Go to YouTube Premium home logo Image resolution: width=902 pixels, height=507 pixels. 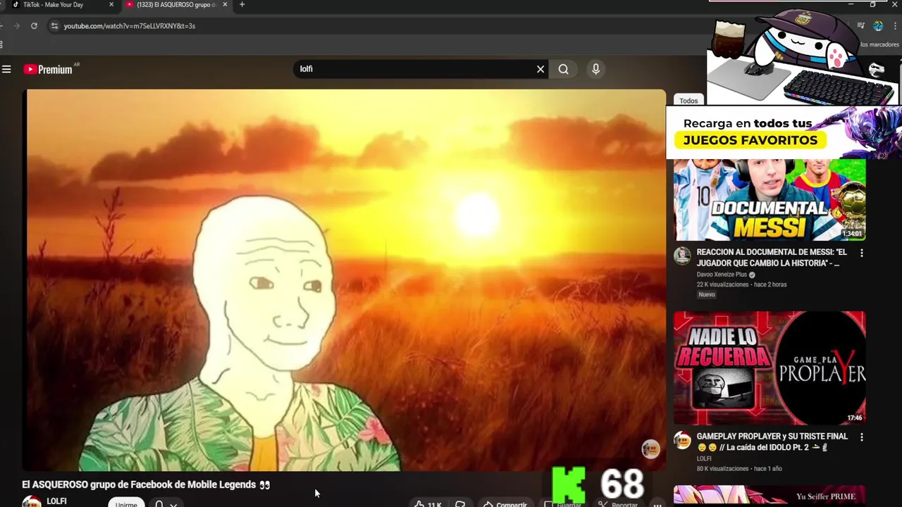48,69
